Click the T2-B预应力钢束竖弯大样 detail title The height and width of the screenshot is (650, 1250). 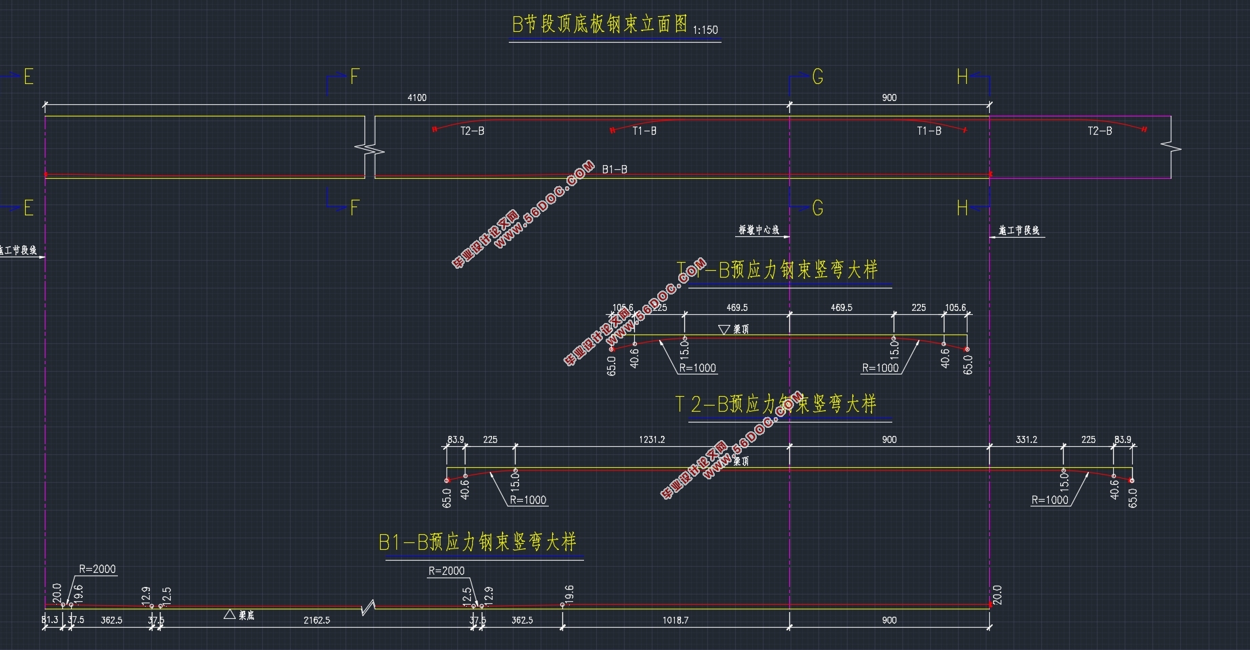[x=776, y=404]
